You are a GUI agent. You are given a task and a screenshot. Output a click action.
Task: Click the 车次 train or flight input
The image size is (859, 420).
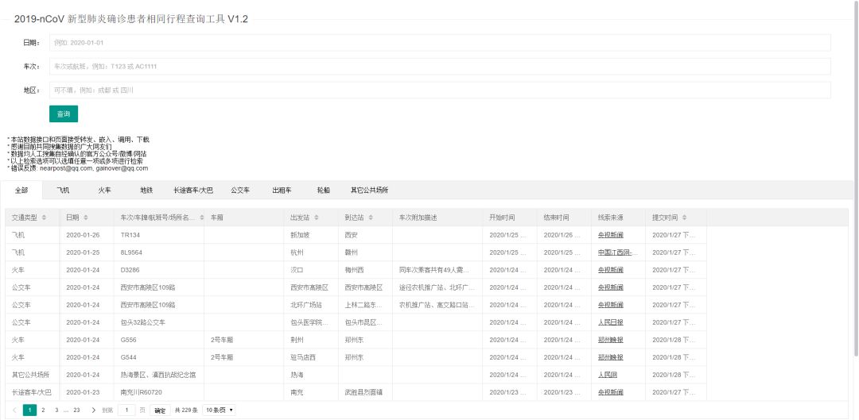click(x=439, y=66)
